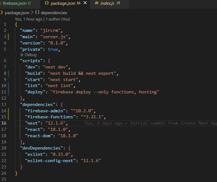
Task: Click the "next dev" value
Action: pos(55,67)
